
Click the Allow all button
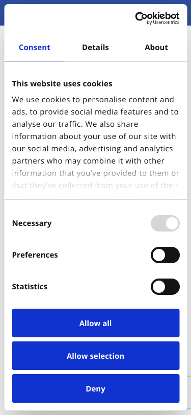(96, 323)
